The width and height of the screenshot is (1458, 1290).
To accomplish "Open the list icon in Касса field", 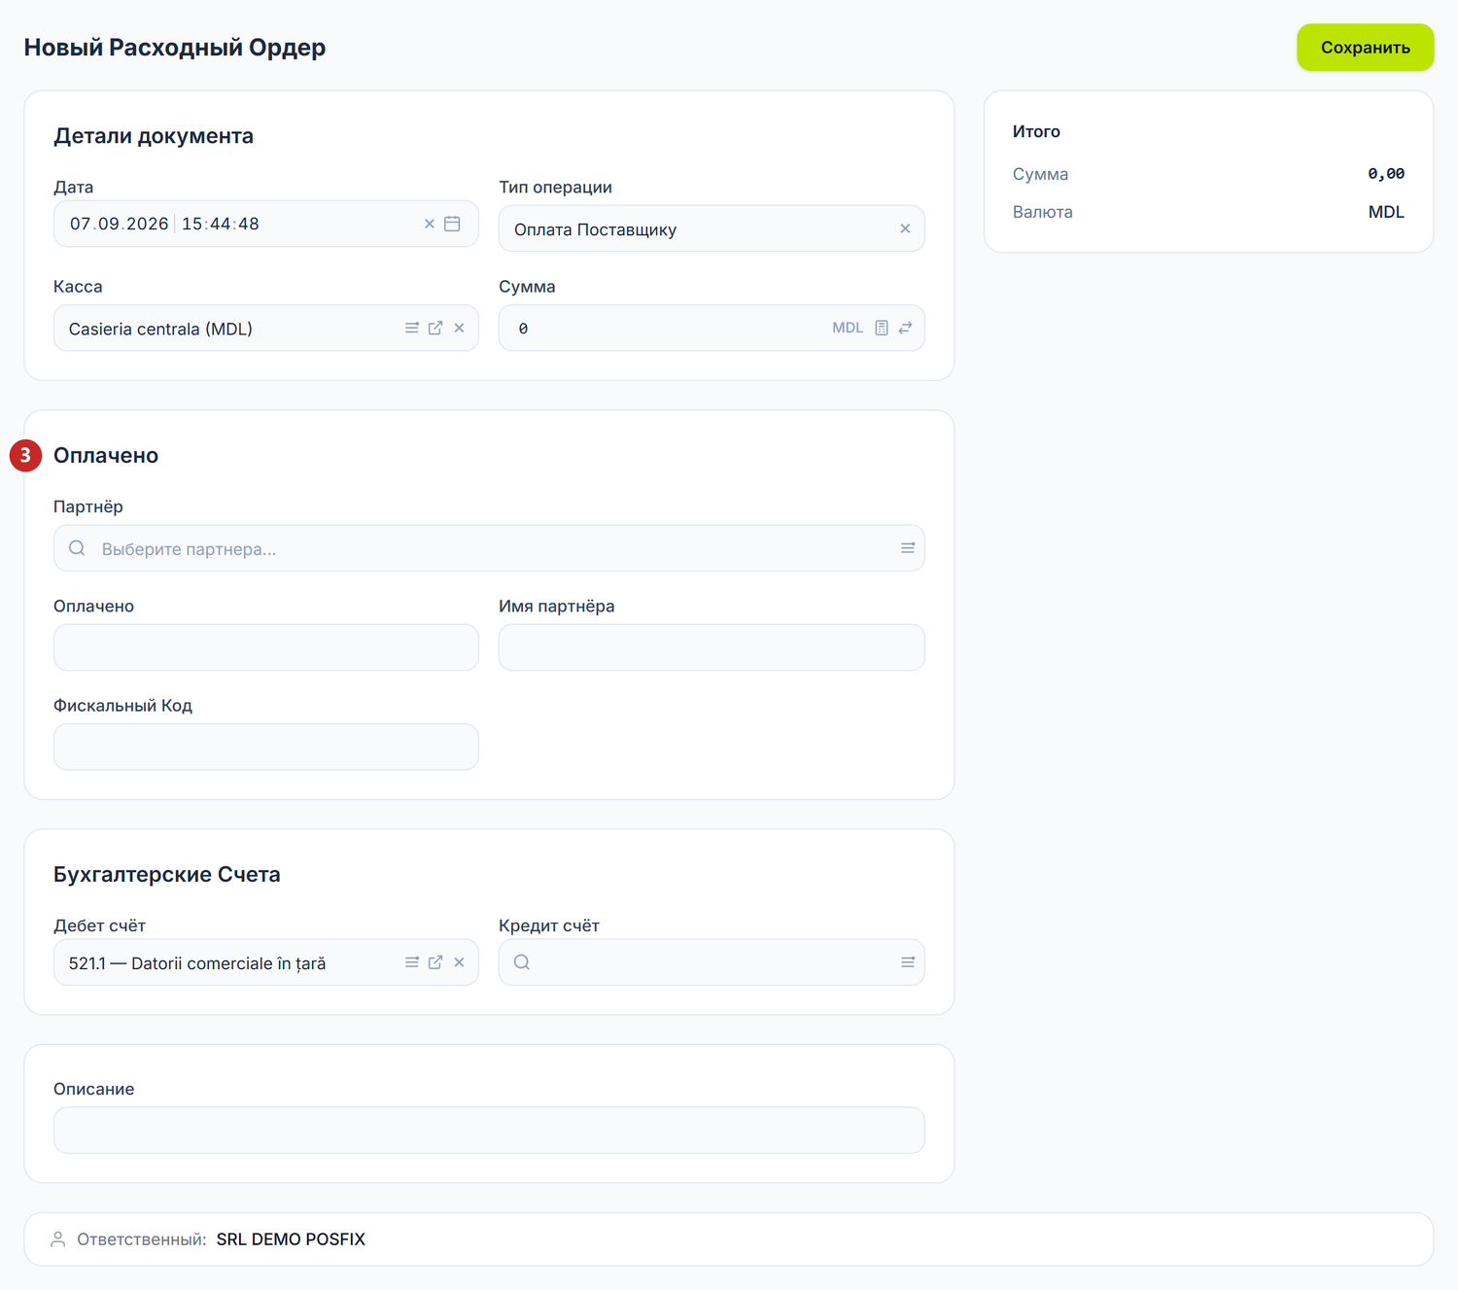I will tap(412, 329).
